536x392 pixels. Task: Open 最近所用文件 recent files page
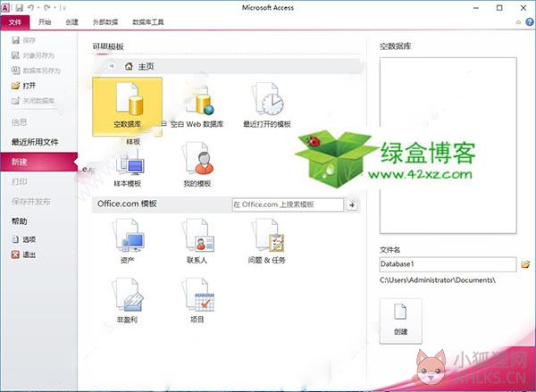(x=35, y=142)
